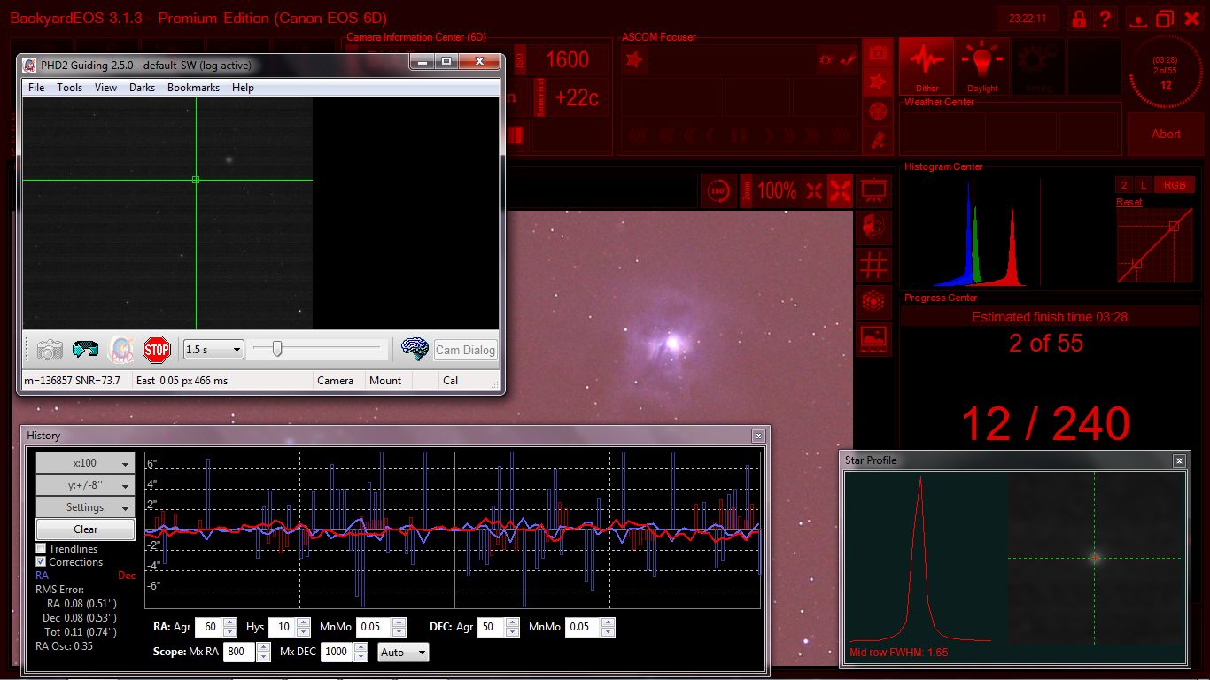Increase Hys value stepper
1210x680 pixels.
pyautogui.click(x=304, y=622)
